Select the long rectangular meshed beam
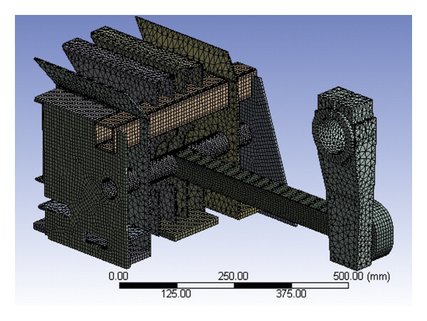 pos(252,191)
